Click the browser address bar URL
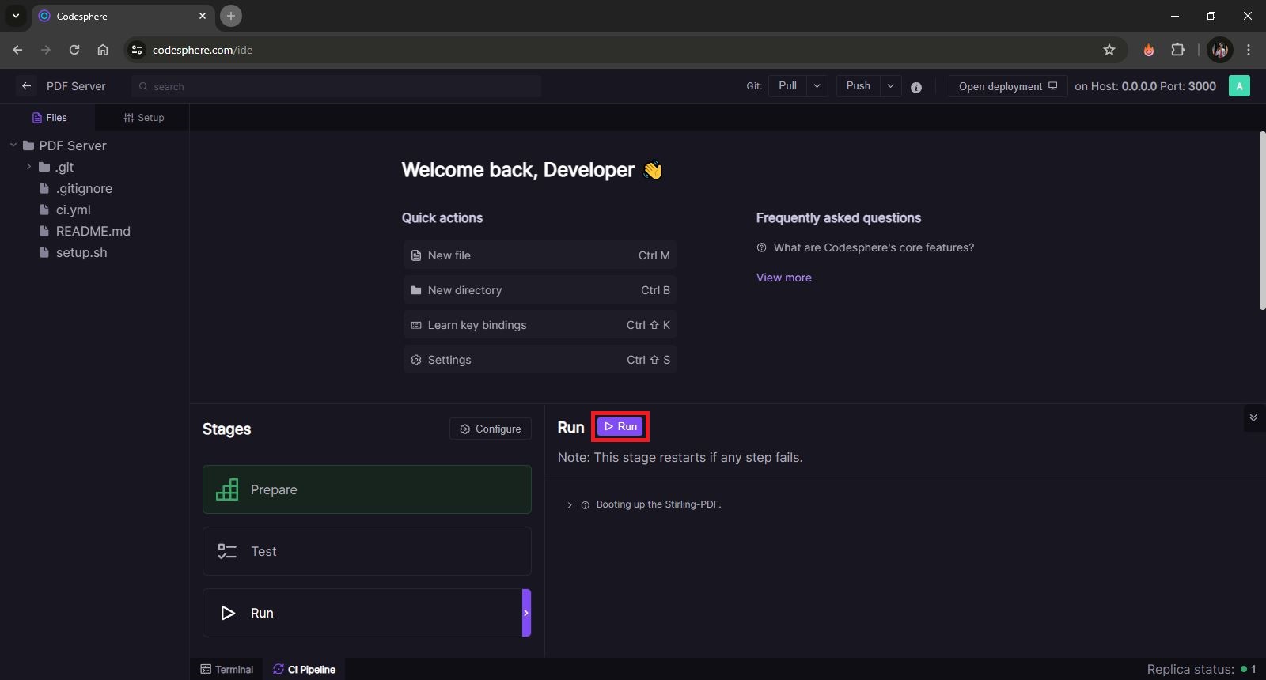The width and height of the screenshot is (1266, 680). 203,50
